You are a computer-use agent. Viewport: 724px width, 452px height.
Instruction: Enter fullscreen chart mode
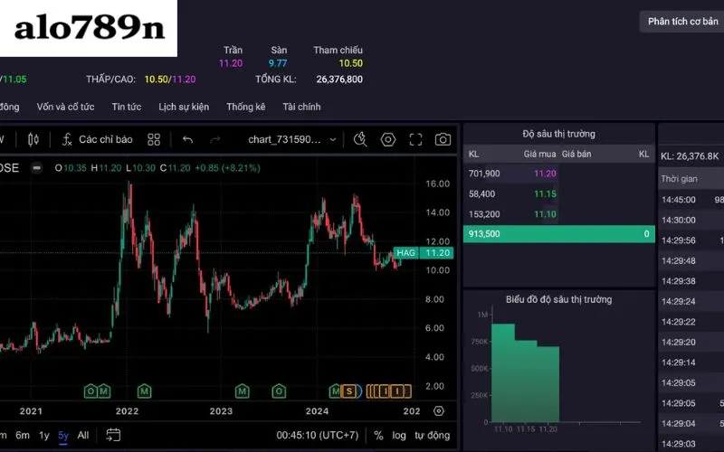click(x=415, y=139)
